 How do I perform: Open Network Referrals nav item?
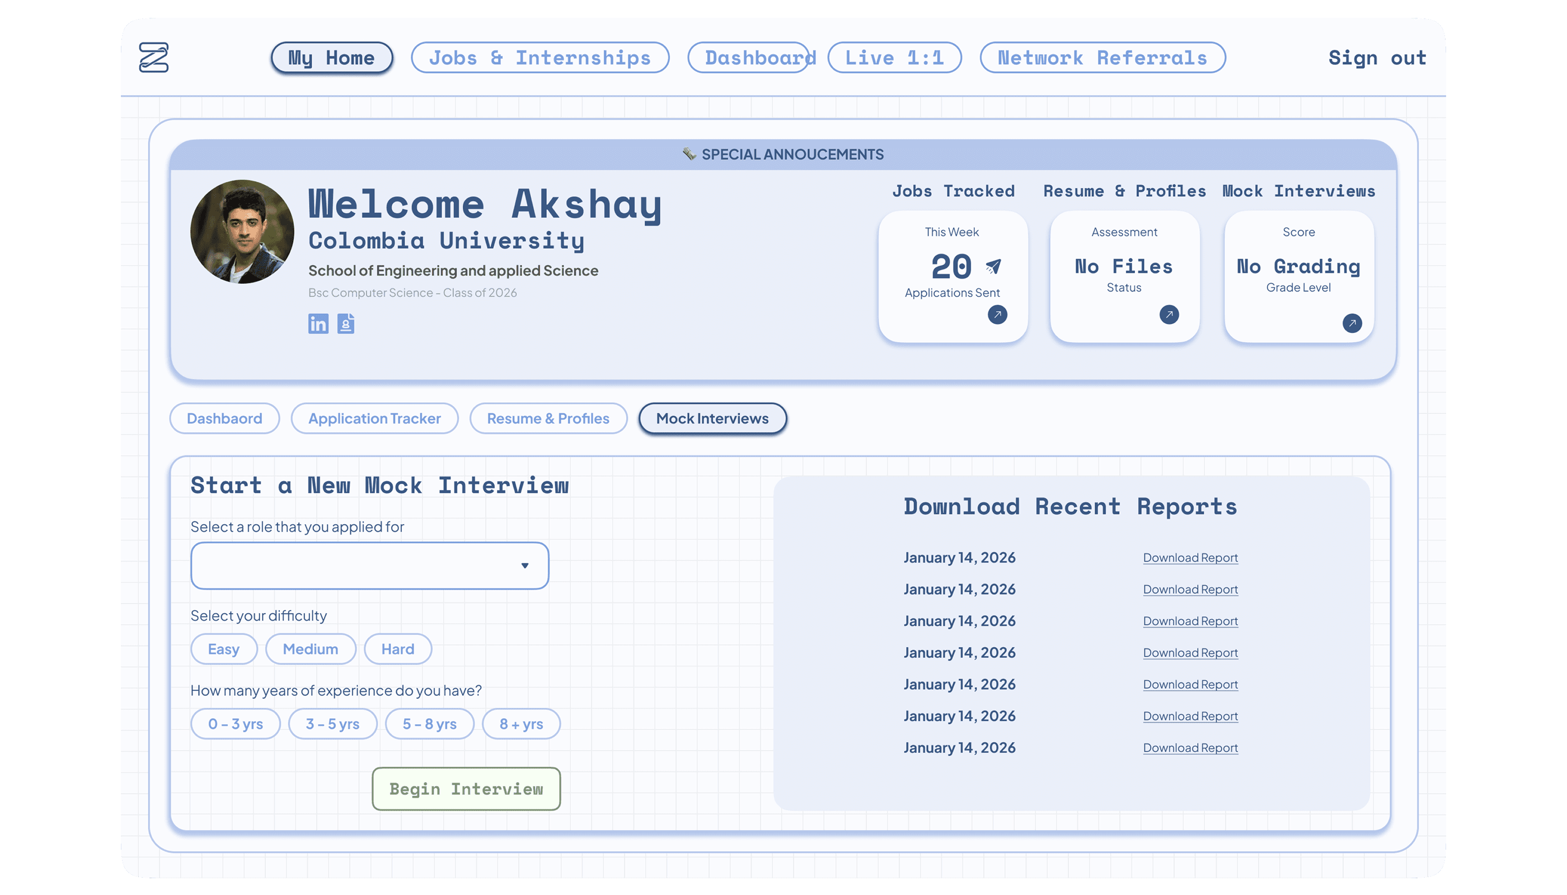[1101, 58]
